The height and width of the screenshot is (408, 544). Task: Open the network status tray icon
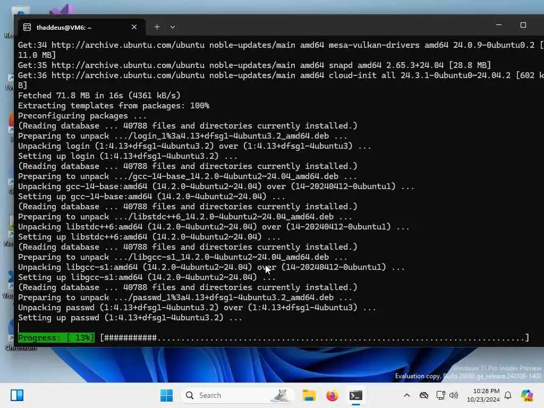440,395
